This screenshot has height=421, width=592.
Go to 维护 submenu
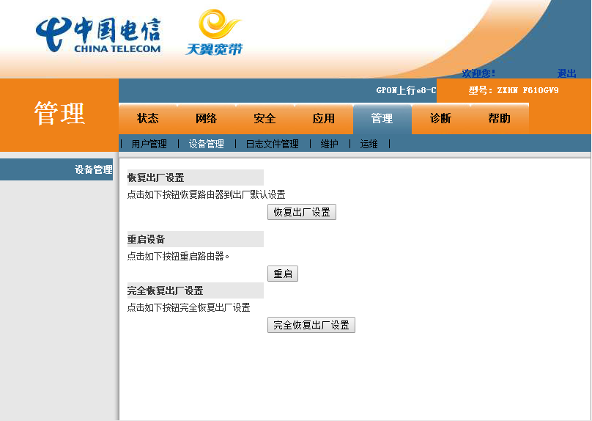330,144
